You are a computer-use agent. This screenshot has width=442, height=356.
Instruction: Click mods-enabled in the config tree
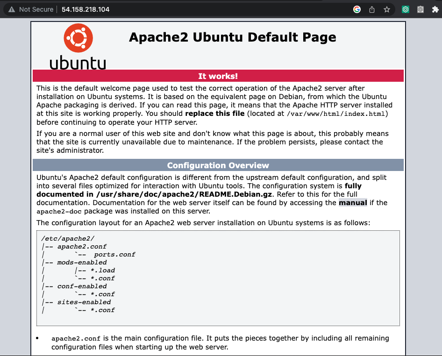click(x=82, y=262)
